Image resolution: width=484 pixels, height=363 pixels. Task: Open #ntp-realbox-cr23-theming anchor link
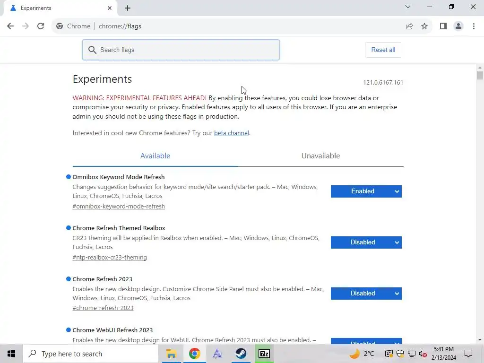point(110,257)
